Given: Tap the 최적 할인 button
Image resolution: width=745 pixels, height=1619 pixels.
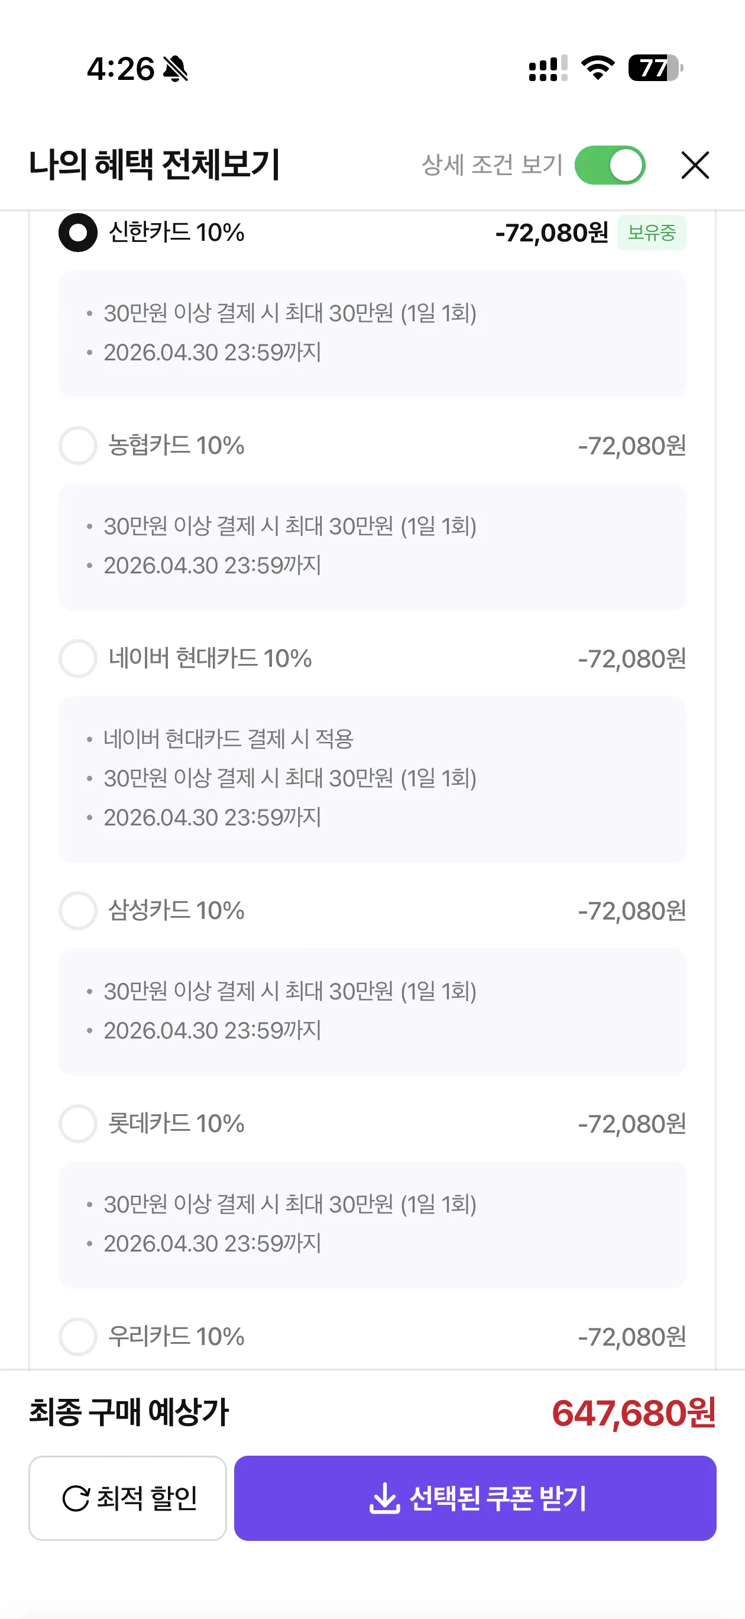Looking at the screenshot, I should (128, 1498).
